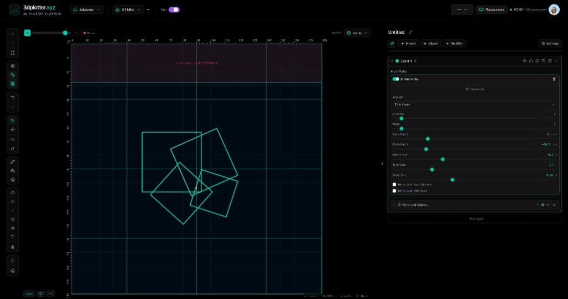This screenshot has width=568, height=299.
Task: Select the star shape tool
Action: [x=13, y=228]
